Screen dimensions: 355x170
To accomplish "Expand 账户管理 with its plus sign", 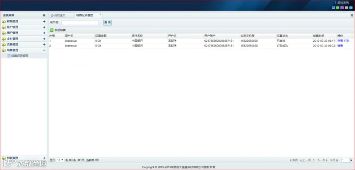I will point(44,27).
